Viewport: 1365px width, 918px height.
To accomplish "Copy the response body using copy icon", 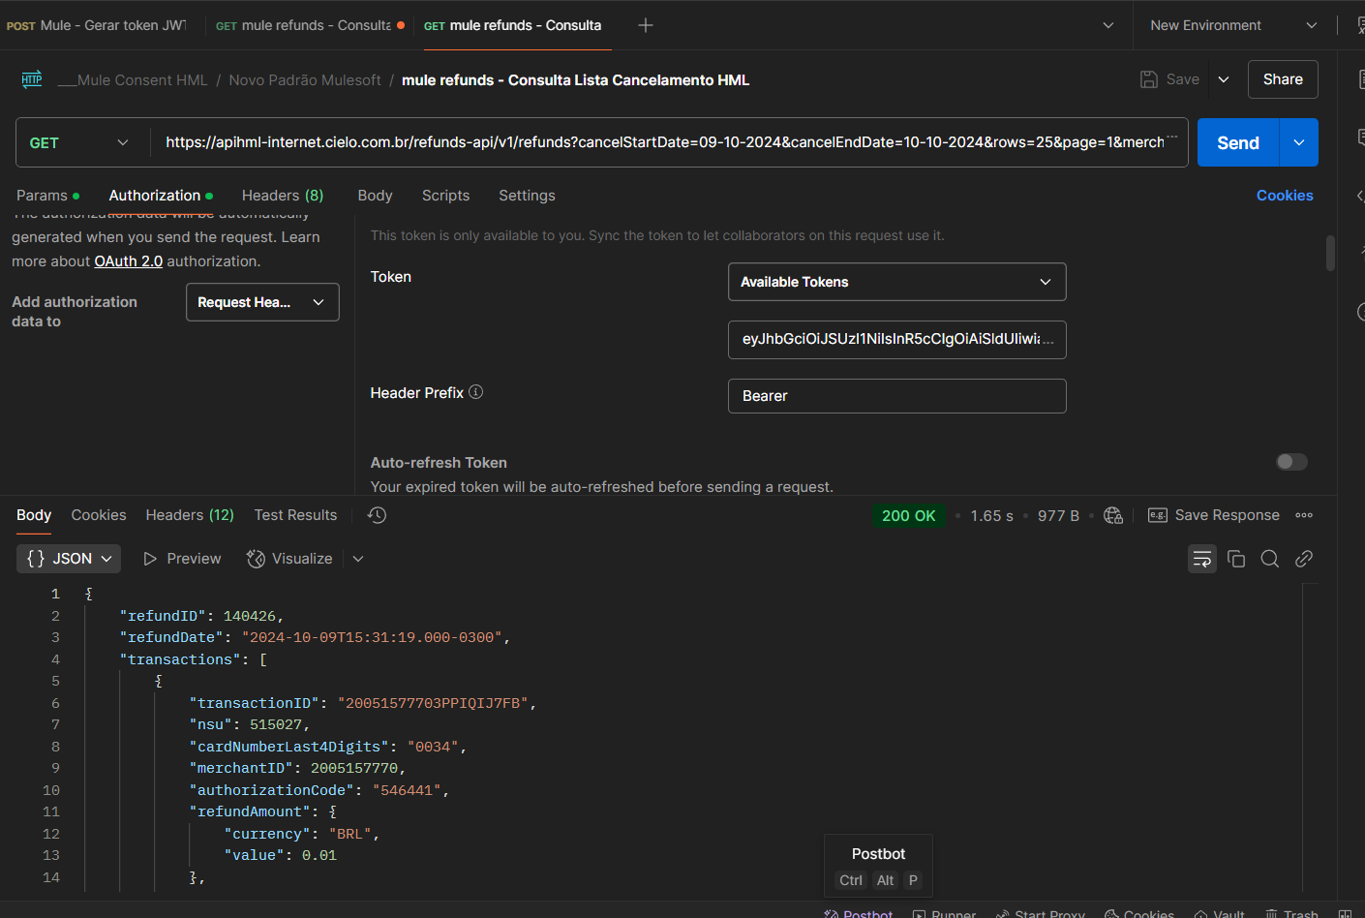I will coord(1236,559).
